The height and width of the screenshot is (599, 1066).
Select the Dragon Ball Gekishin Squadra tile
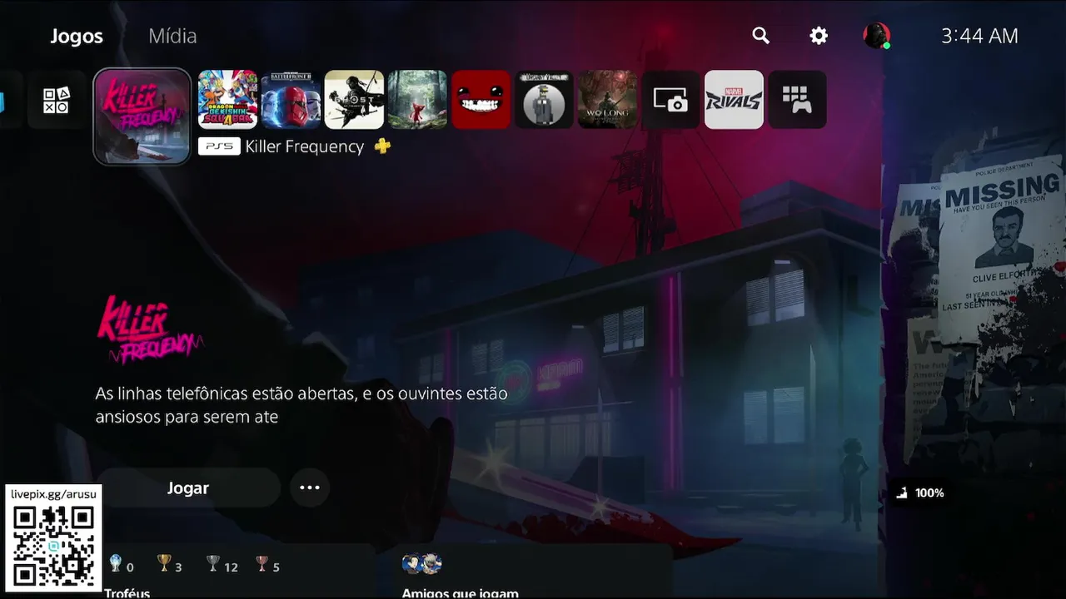[x=227, y=100]
